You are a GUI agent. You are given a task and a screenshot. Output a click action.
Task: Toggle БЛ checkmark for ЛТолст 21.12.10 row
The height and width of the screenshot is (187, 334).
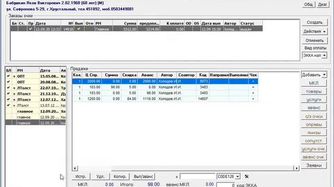[x=8, y=94]
